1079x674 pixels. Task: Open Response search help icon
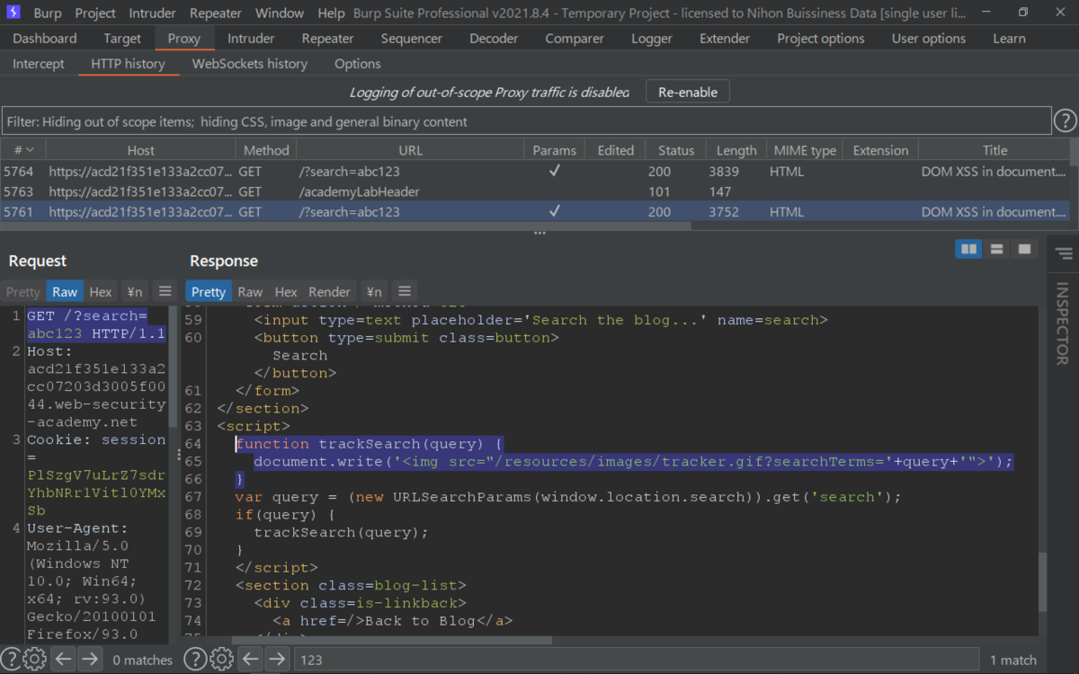(x=194, y=659)
